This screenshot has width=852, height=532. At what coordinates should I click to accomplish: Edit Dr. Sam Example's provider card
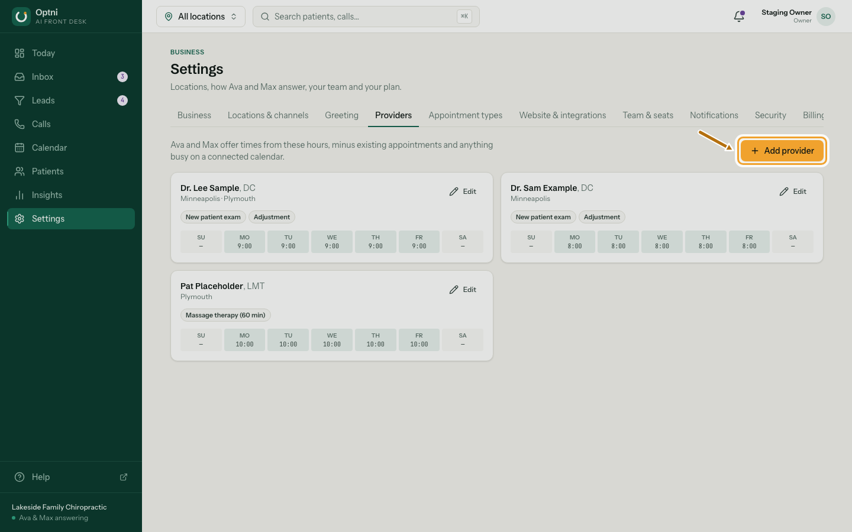(x=793, y=192)
